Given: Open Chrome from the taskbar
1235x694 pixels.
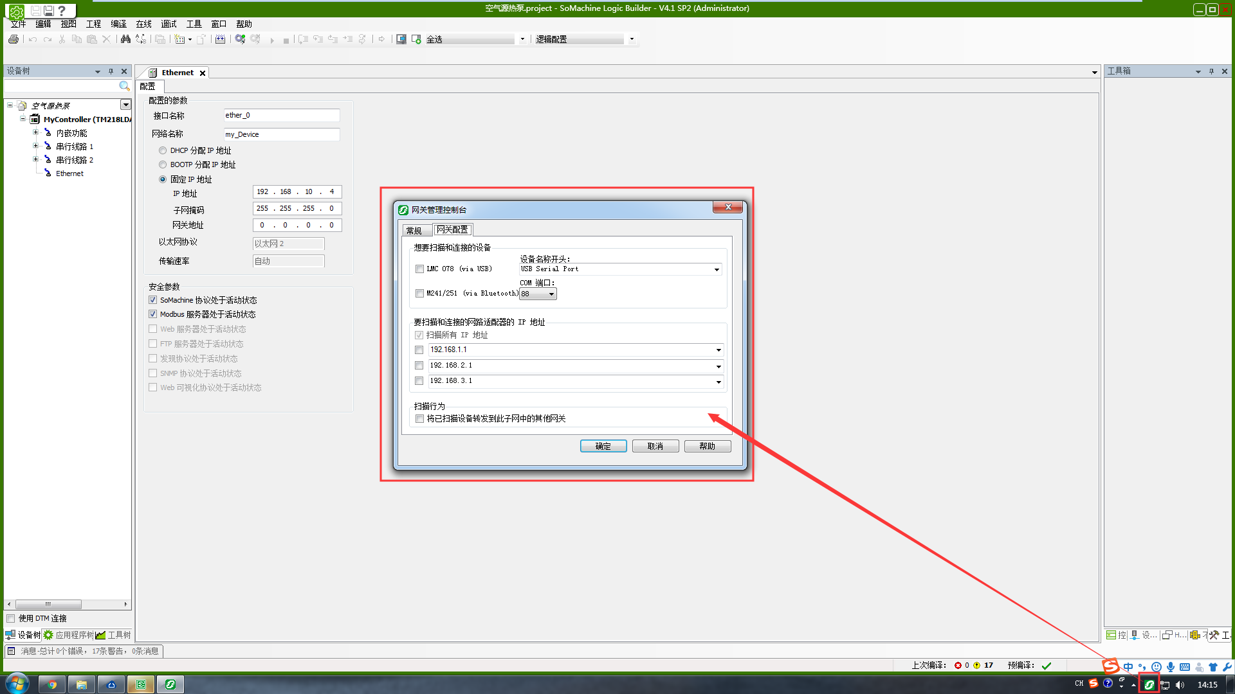Looking at the screenshot, I should (52, 684).
